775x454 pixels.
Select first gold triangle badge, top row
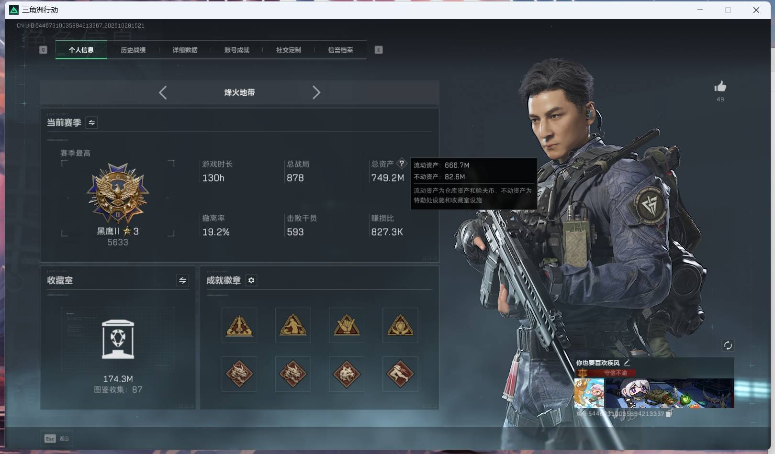click(239, 325)
